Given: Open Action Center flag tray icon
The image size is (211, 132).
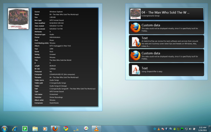Looking at the screenshot, I should coord(162,129).
